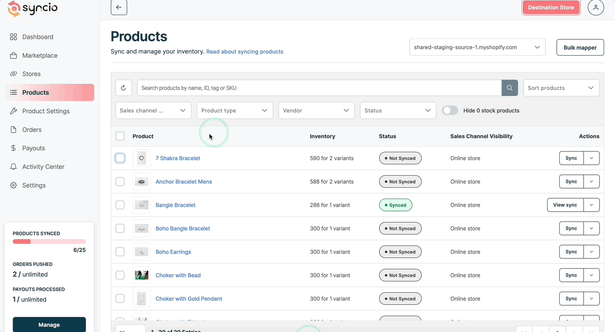Click the product search input field
This screenshot has width=615, height=332.
point(319,88)
